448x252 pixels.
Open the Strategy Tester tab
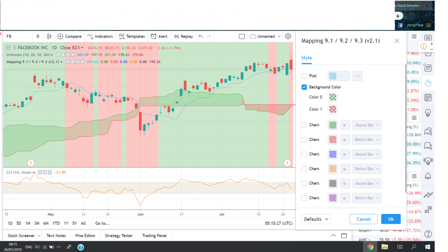tap(119, 236)
